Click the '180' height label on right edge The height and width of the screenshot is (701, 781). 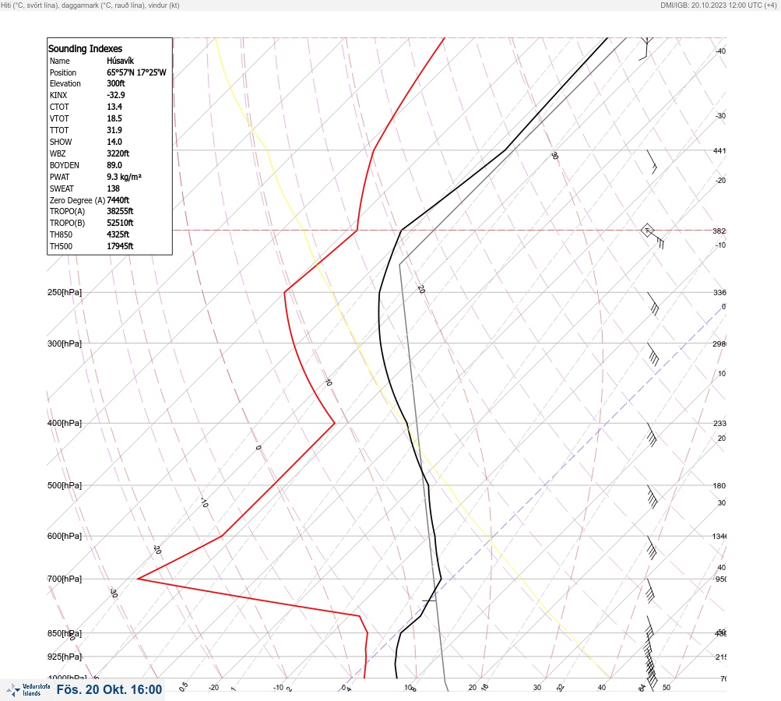coord(719,486)
